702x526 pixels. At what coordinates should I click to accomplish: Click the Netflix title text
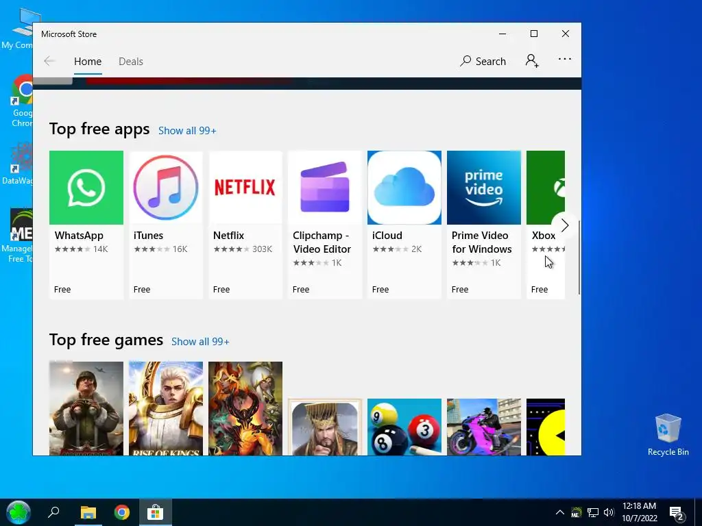pyautogui.click(x=228, y=236)
